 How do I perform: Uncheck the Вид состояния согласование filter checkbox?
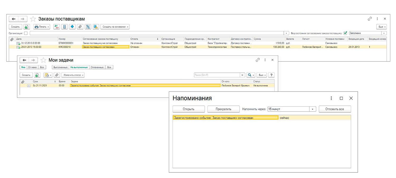[345, 33]
